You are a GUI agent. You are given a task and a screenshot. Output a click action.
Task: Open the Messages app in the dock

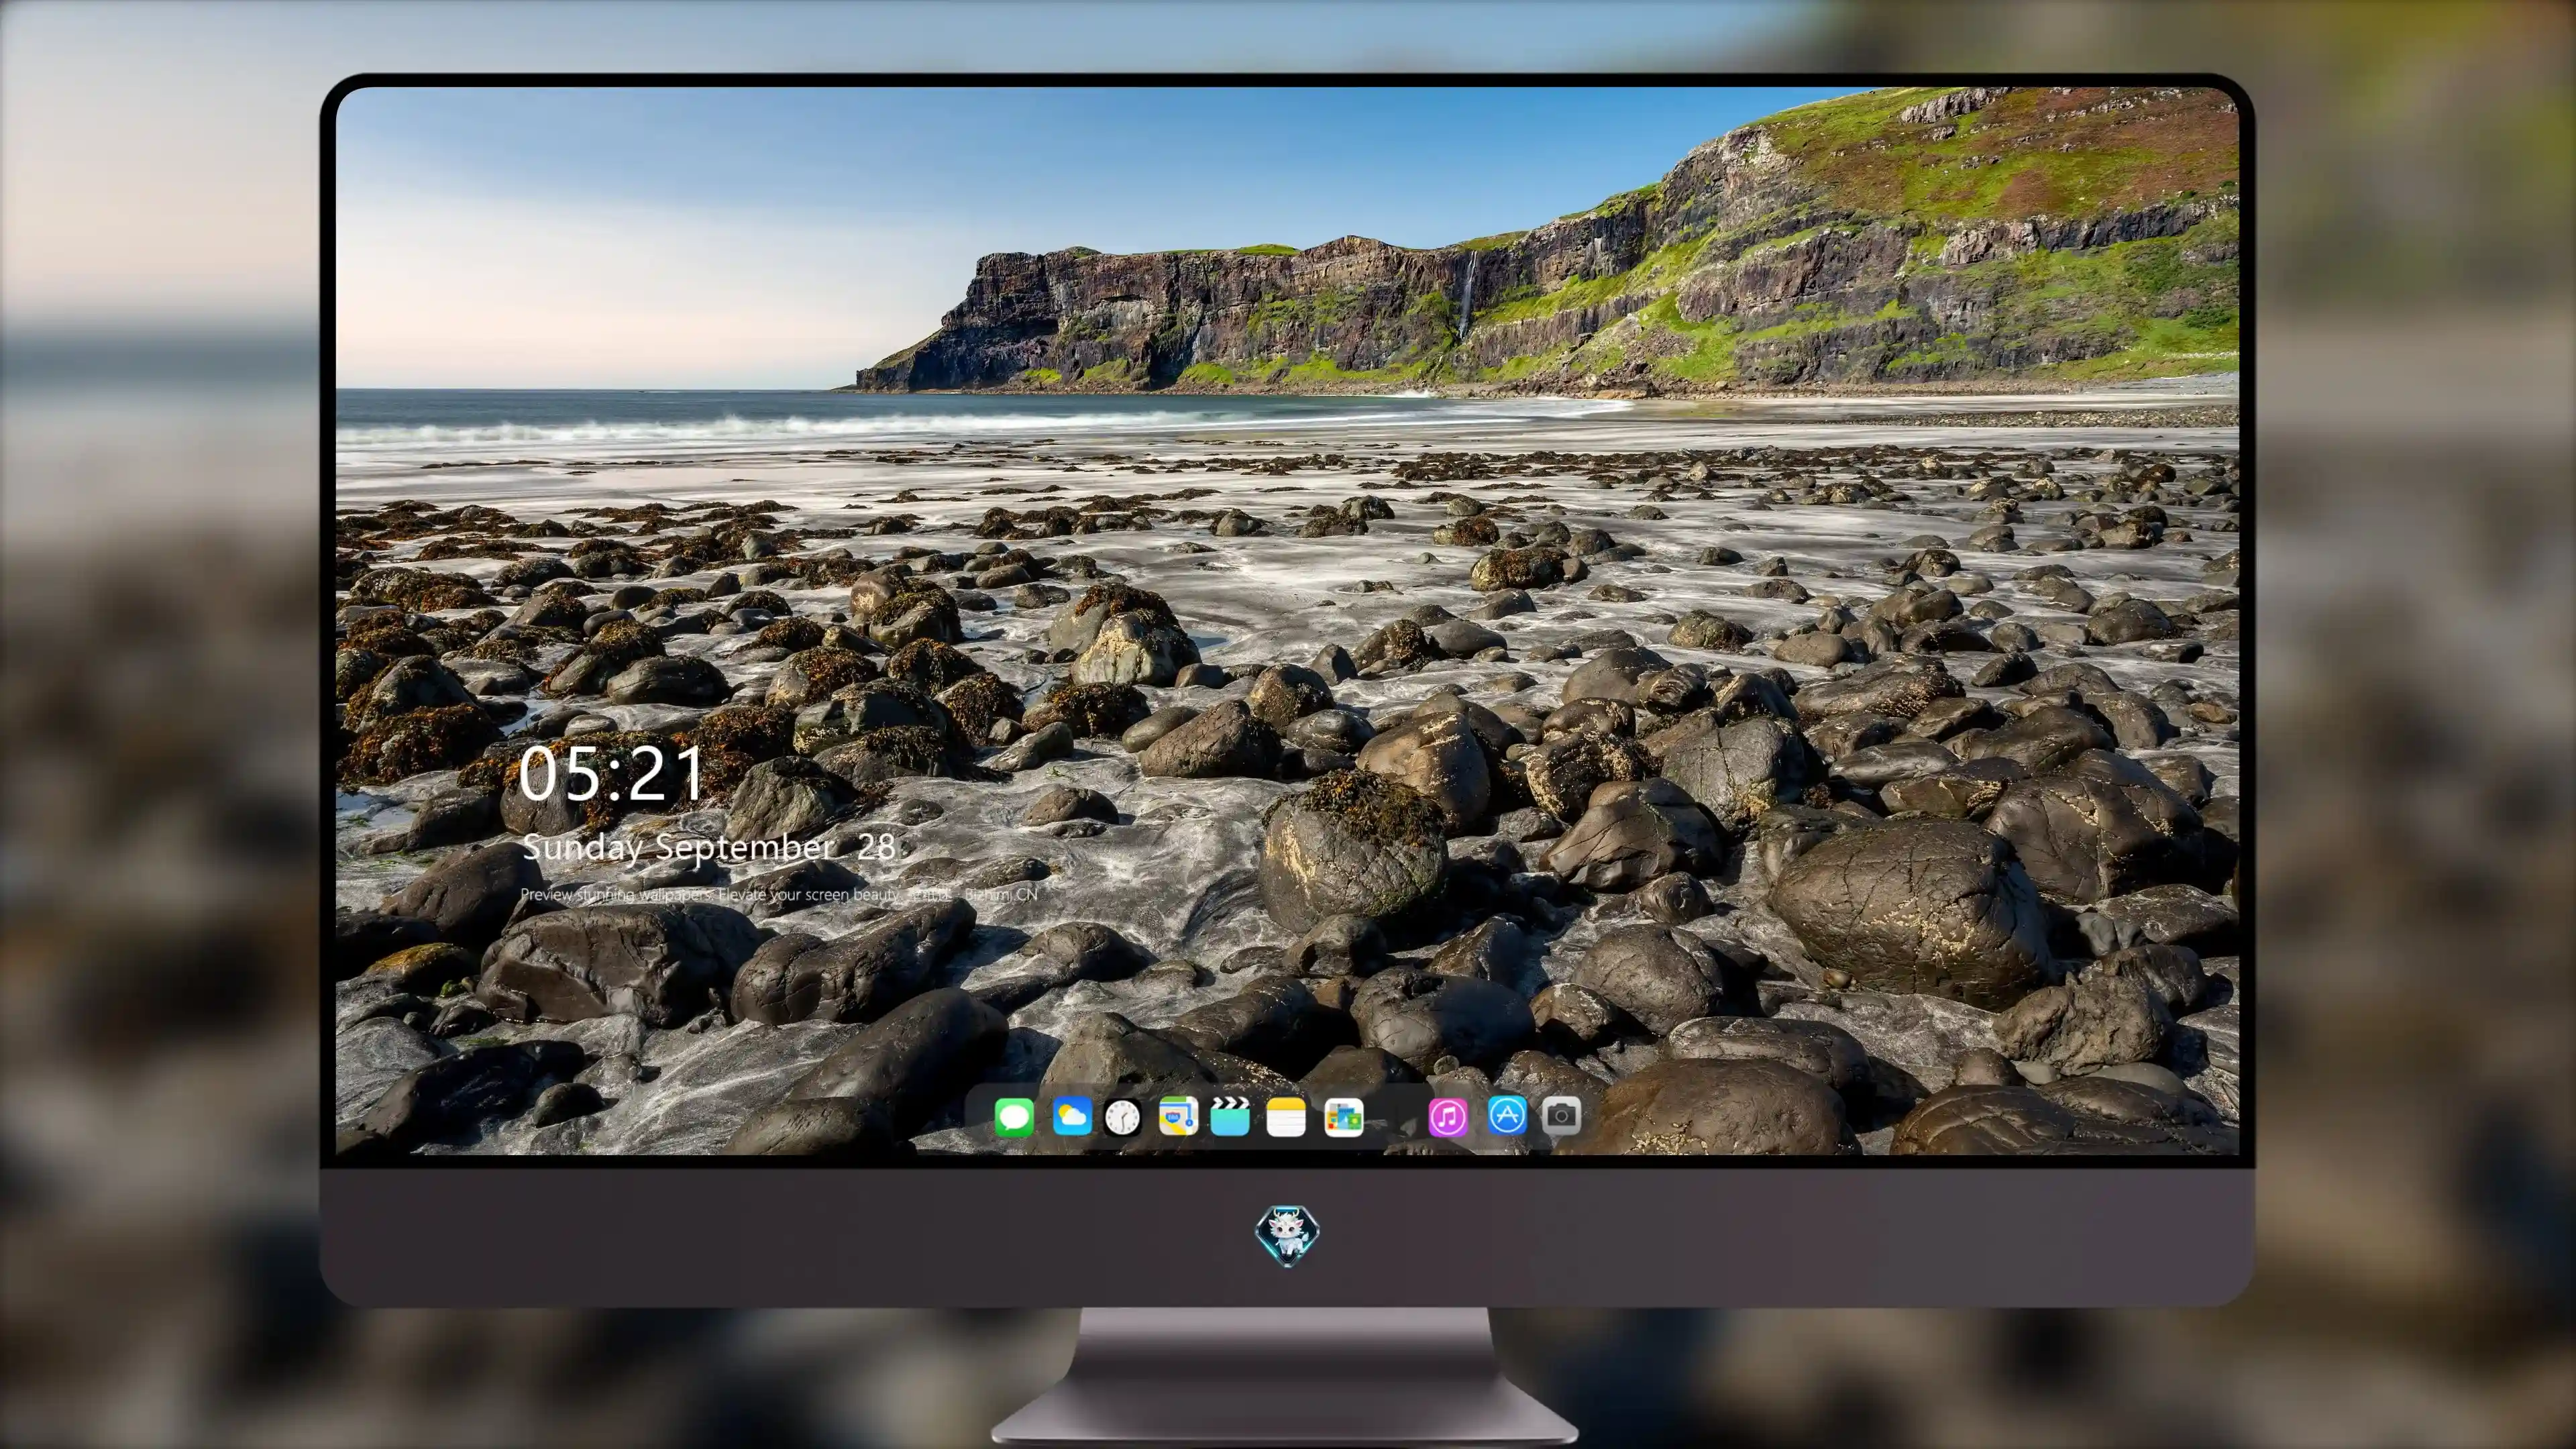(x=1014, y=1117)
